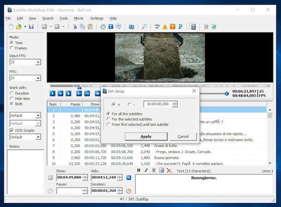
Task: Click the Hide time spinner arrows
Action: (119, 177)
